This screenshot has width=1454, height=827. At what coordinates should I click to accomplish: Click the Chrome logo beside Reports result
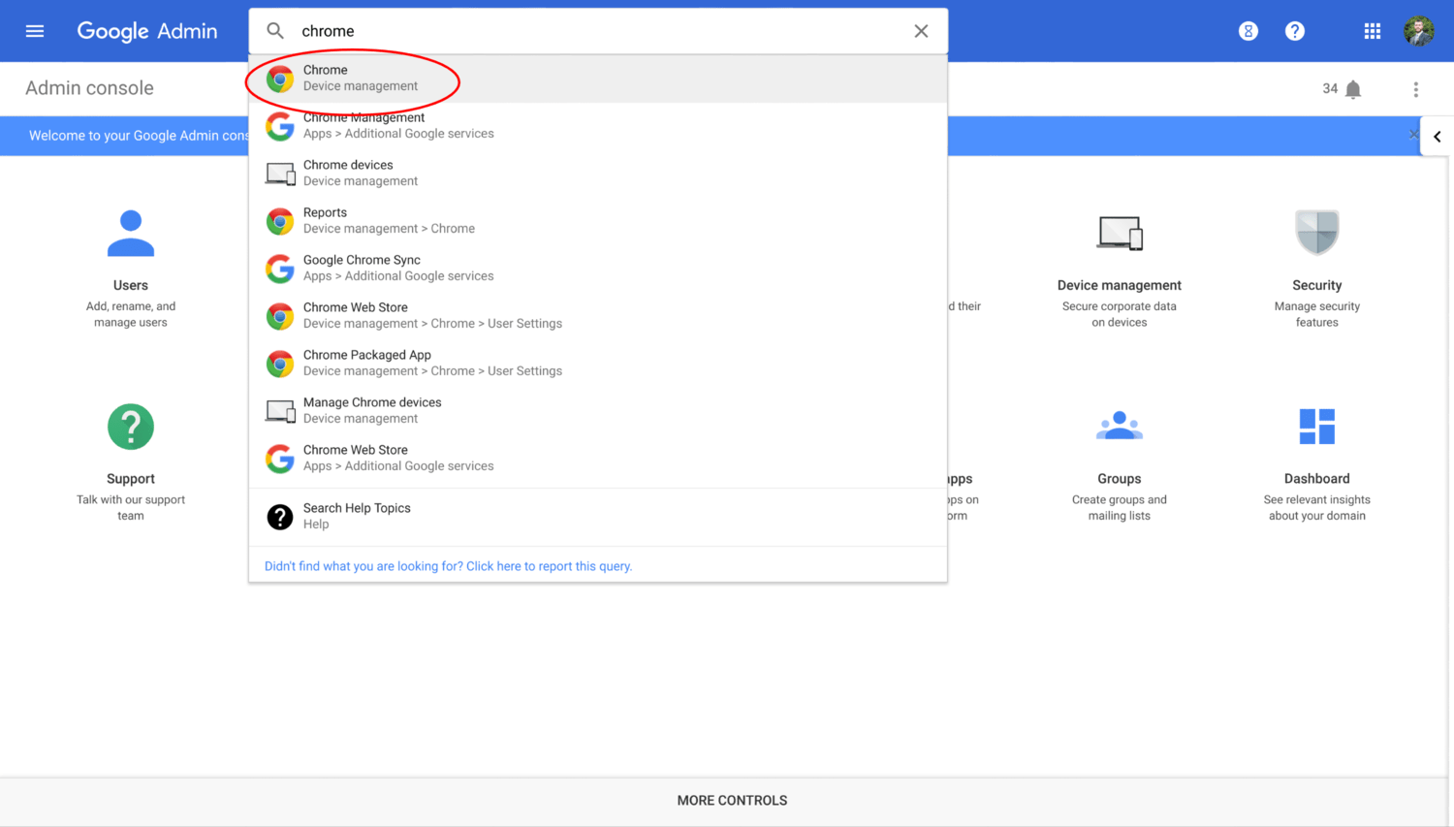point(280,222)
